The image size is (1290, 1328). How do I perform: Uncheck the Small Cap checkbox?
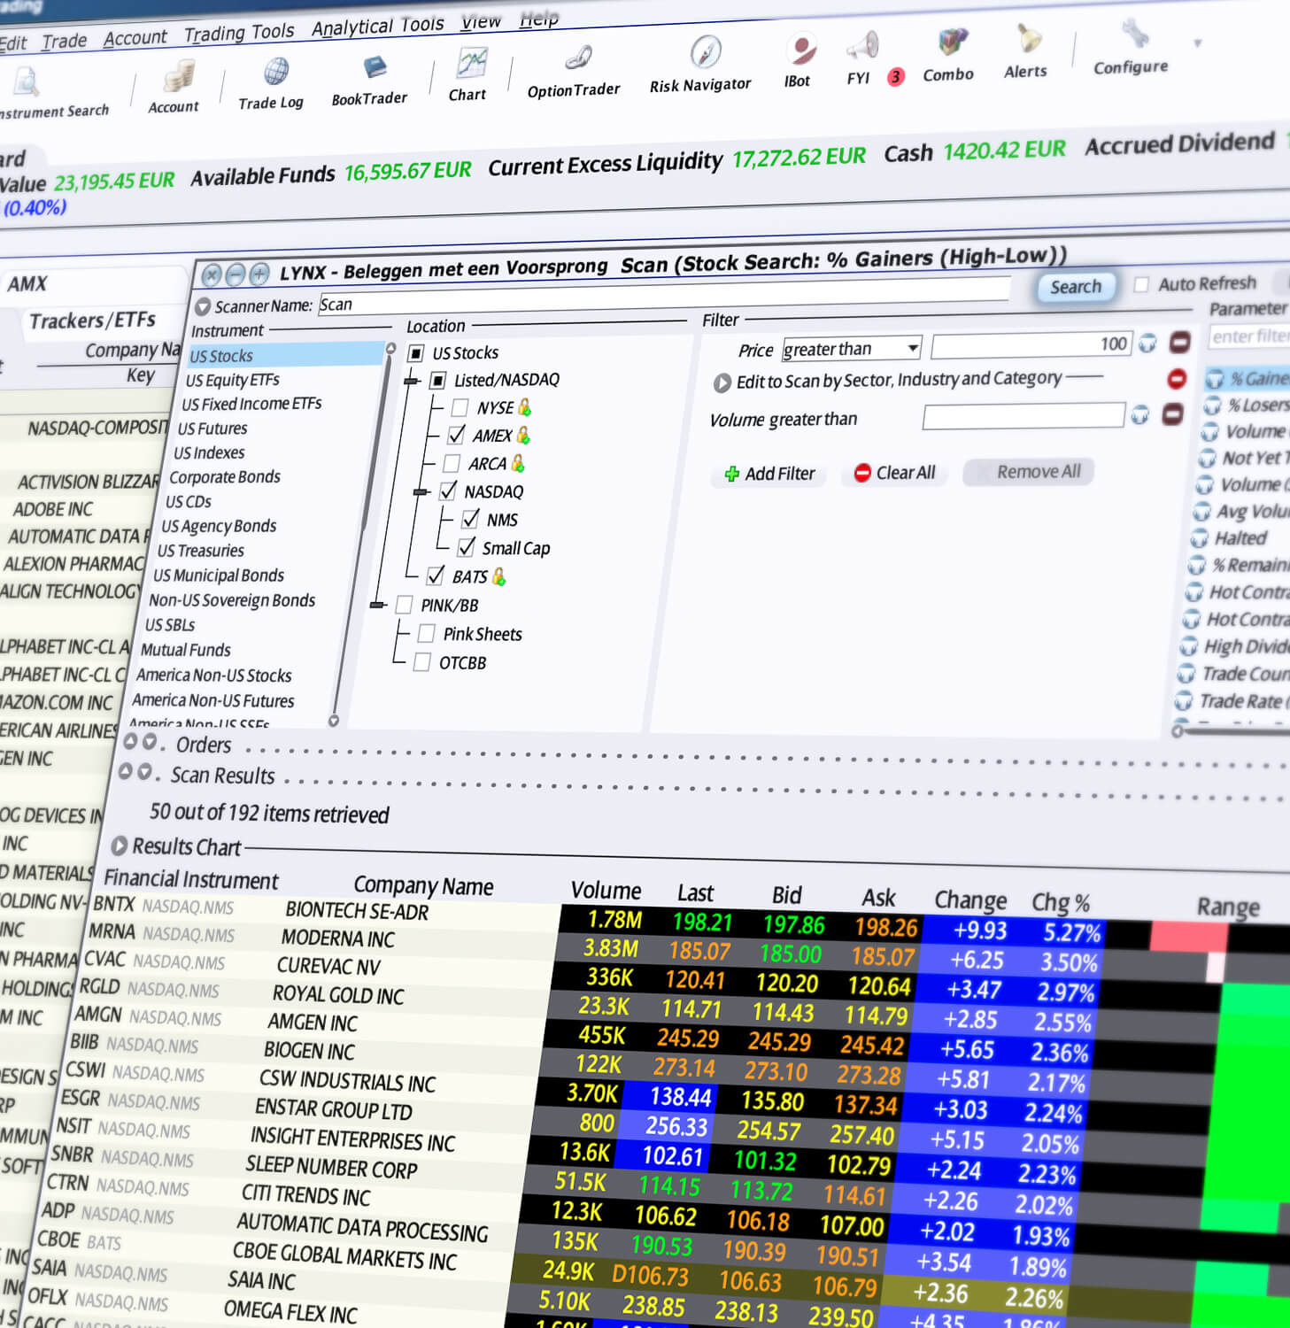pos(466,547)
